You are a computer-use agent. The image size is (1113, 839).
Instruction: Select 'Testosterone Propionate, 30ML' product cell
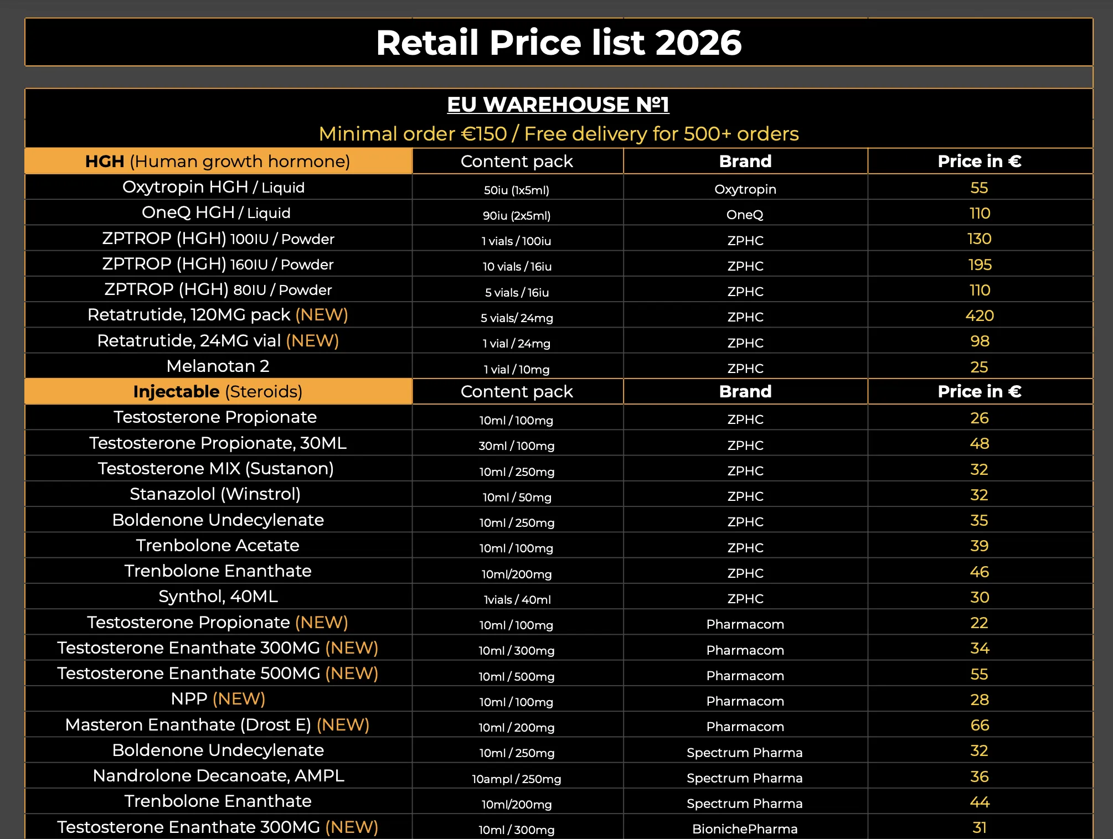pos(218,443)
